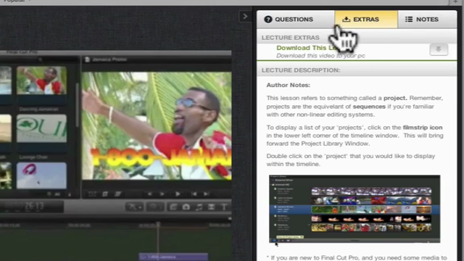Click the word 'project.' in bold in the description
Screen dimensions: 464x261
[x=395, y=98]
